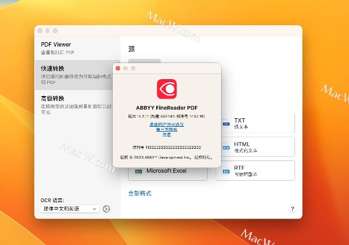Click the version build text in About dialog
349x245 pixels.
pos(167,116)
